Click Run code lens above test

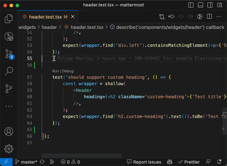point(56,71)
